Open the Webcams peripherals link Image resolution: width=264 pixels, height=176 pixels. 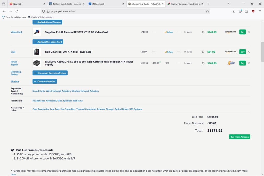78,101
